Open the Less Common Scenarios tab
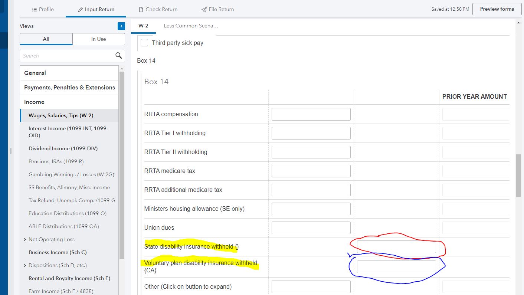 pyautogui.click(x=190, y=26)
